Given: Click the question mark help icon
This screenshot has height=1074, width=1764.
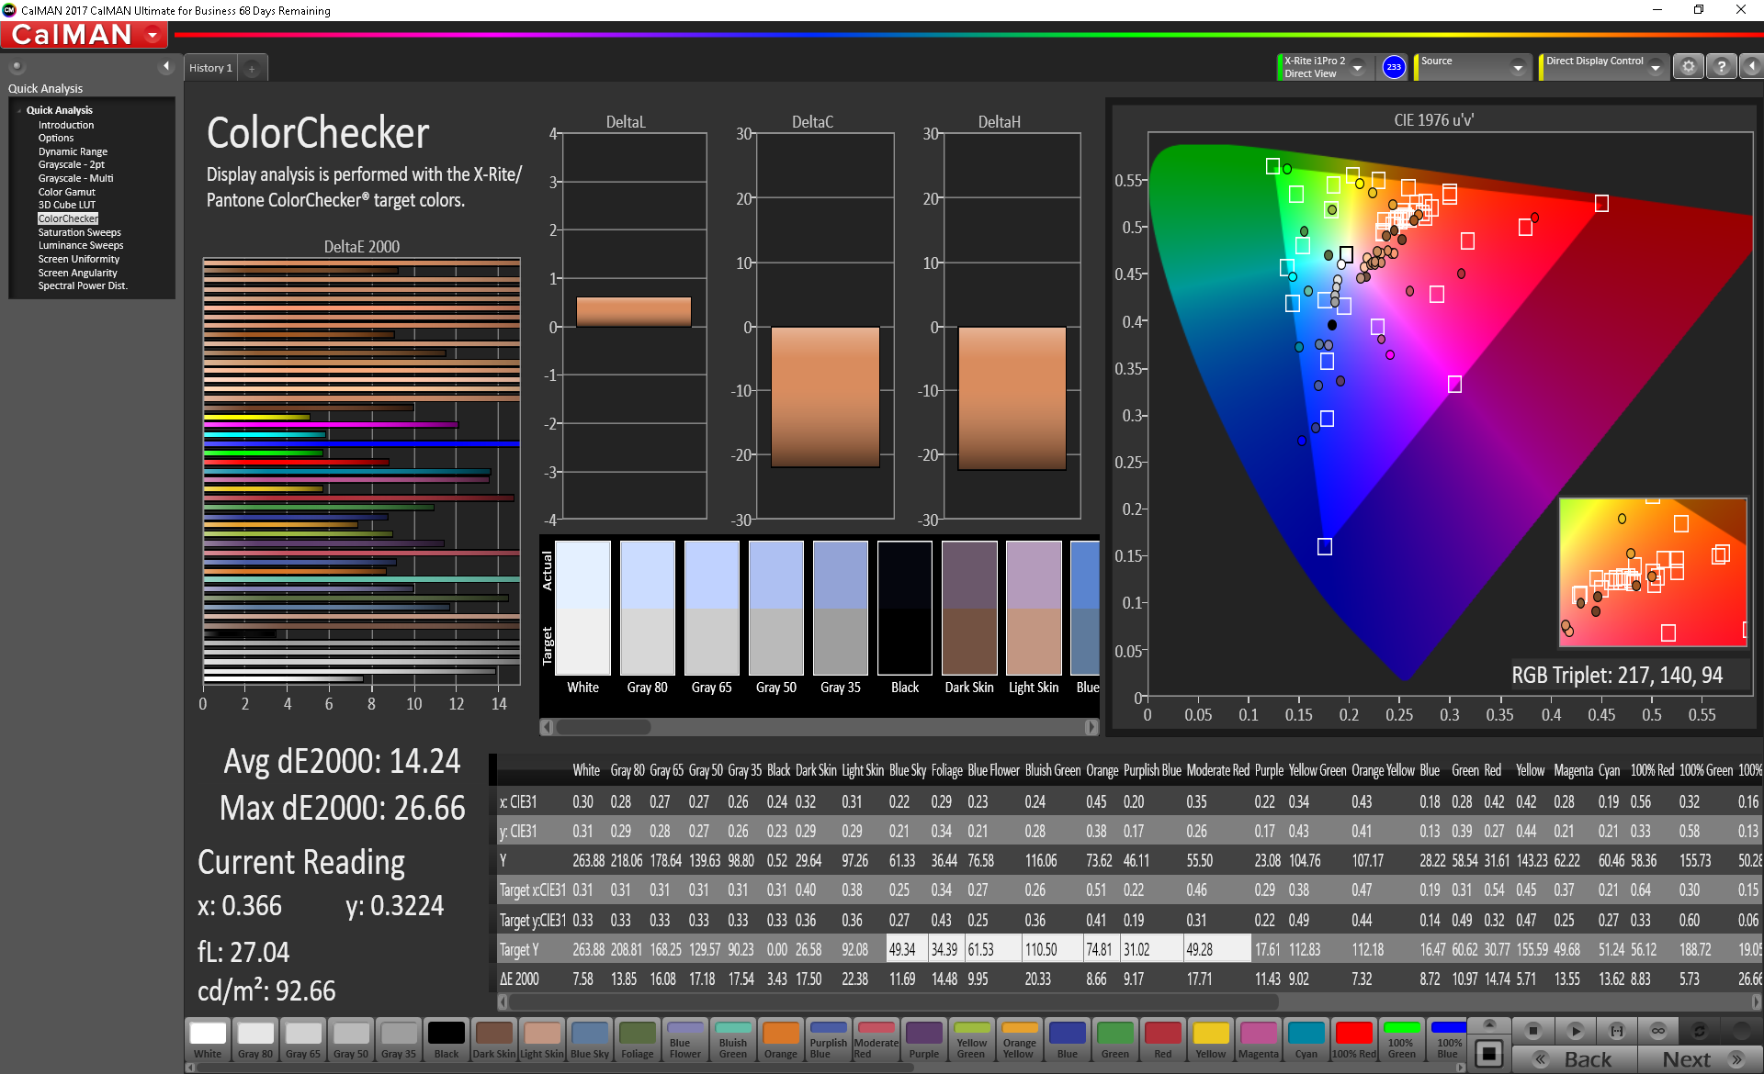Looking at the screenshot, I should click(1722, 67).
